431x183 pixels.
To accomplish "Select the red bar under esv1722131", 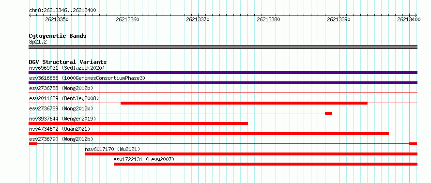I will click(265, 164).
